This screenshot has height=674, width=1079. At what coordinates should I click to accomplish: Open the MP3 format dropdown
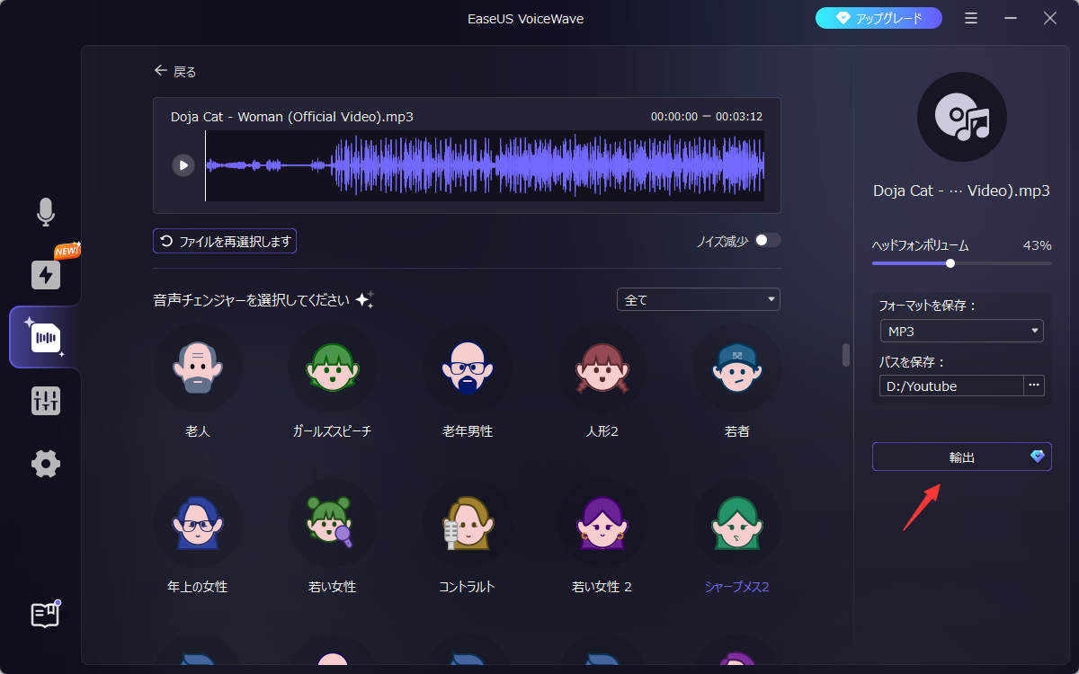[961, 331]
